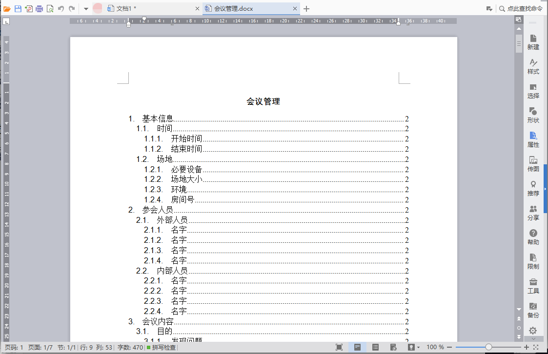Select the page layout view icon
548x354 pixels.
pos(357,347)
